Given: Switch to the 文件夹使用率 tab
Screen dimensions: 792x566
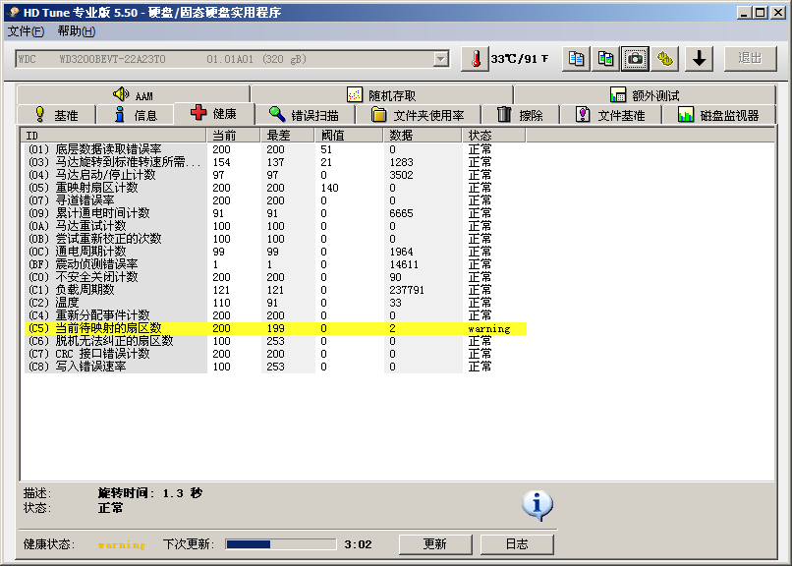Looking at the screenshot, I should coord(418,115).
